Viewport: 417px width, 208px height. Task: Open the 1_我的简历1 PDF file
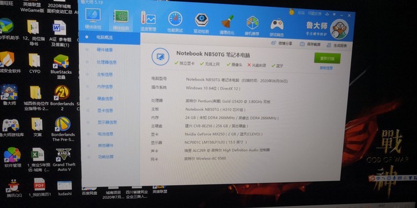40,187
